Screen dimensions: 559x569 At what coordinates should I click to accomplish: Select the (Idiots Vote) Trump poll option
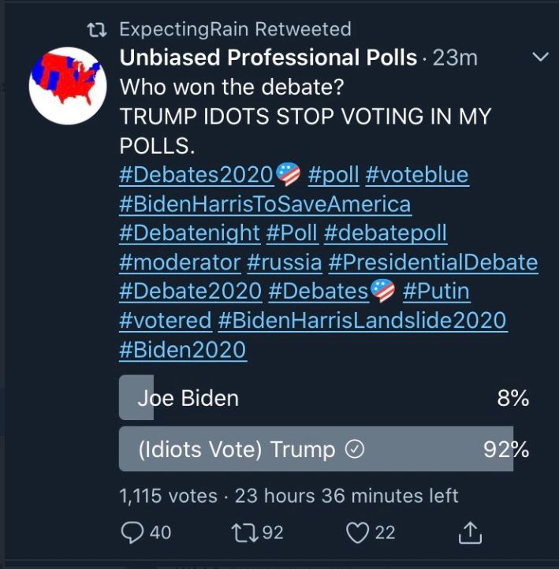coord(237,449)
